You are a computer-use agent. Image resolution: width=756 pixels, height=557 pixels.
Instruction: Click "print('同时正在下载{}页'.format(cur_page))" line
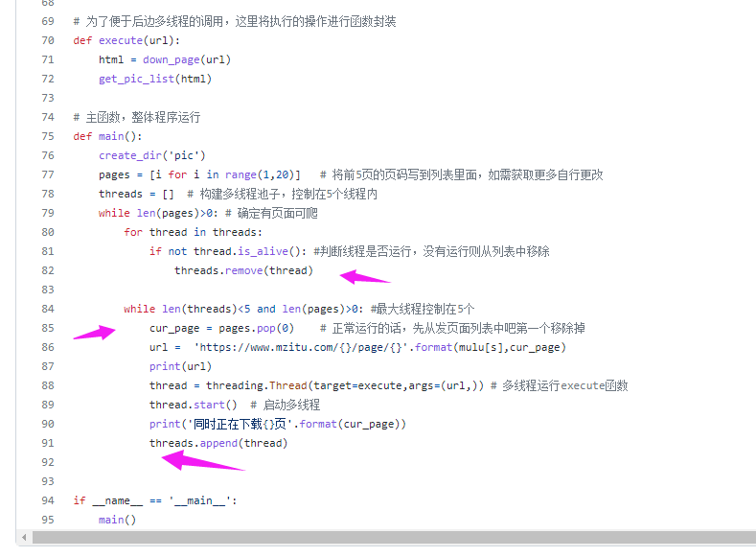point(278,424)
